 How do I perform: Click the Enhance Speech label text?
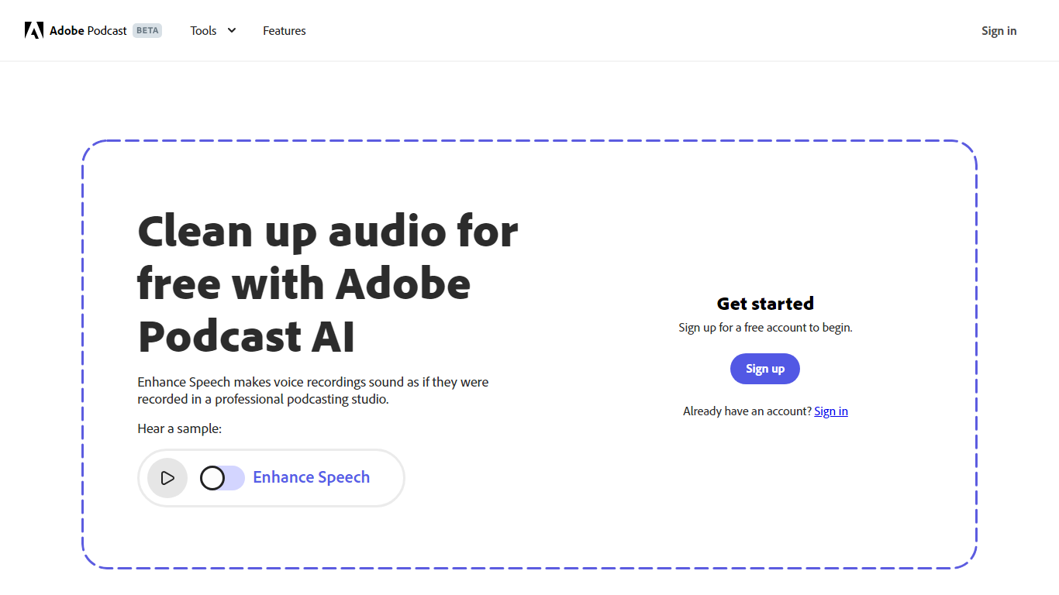pyautogui.click(x=311, y=477)
